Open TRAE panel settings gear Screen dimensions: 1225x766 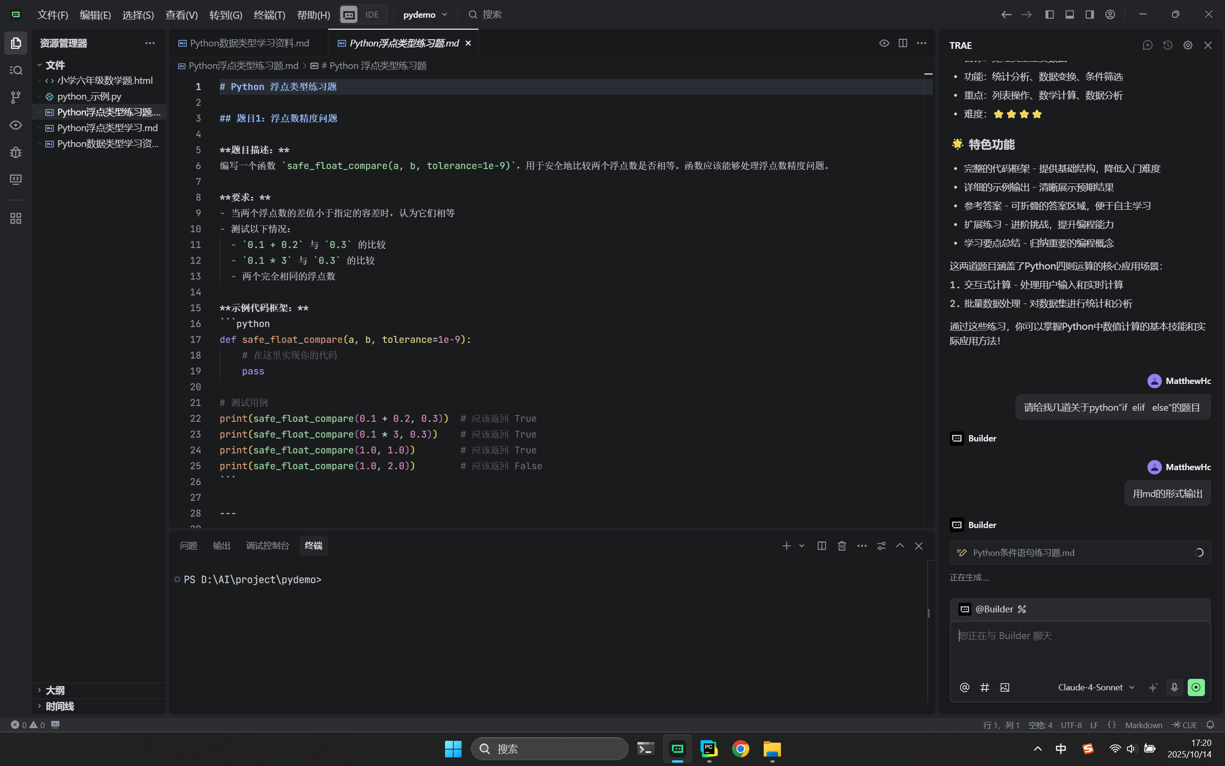pyautogui.click(x=1188, y=45)
